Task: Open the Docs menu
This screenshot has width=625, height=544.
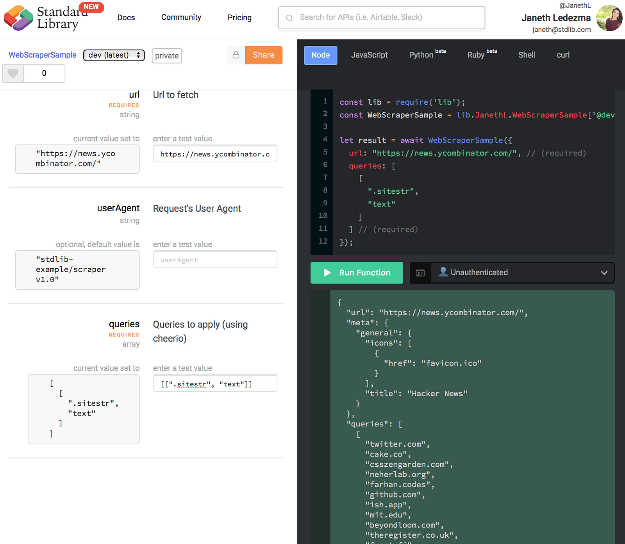Action: [126, 18]
